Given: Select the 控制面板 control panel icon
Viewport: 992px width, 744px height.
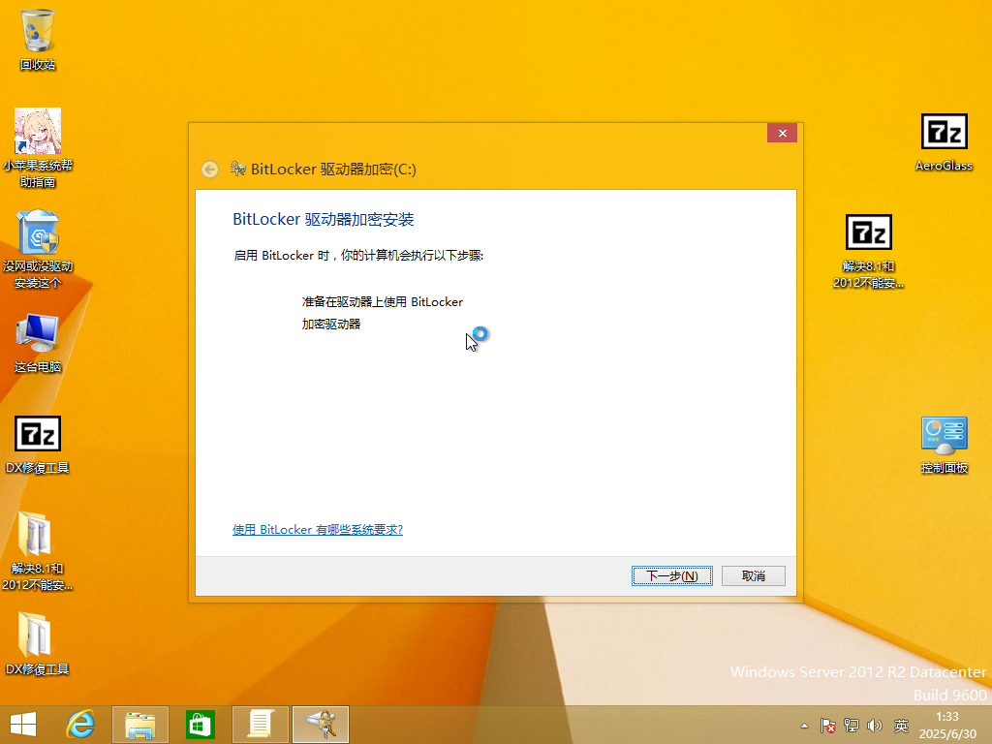Looking at the screenshot, I should pyautogui.click(x=944, y=445).
